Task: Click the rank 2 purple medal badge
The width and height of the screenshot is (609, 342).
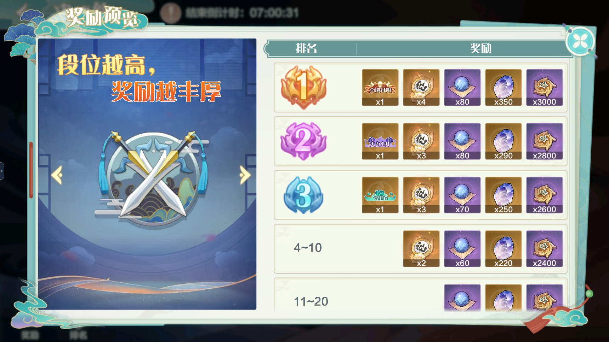Action: tap(303, 141)
